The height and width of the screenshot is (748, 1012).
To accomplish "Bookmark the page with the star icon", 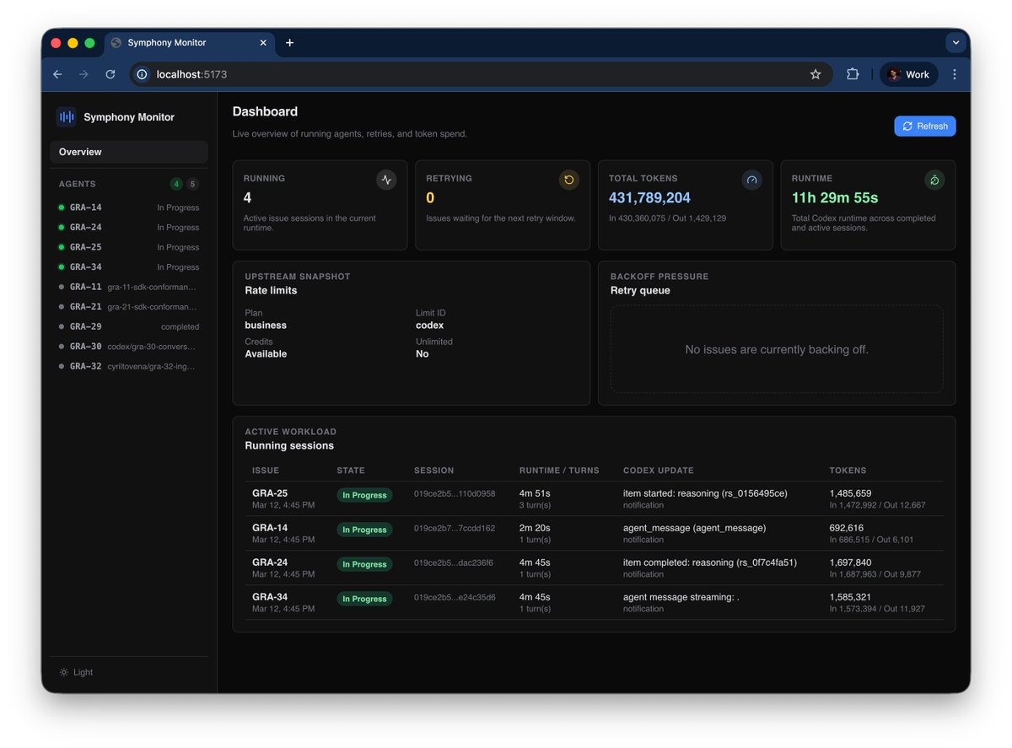I will 816,74.
